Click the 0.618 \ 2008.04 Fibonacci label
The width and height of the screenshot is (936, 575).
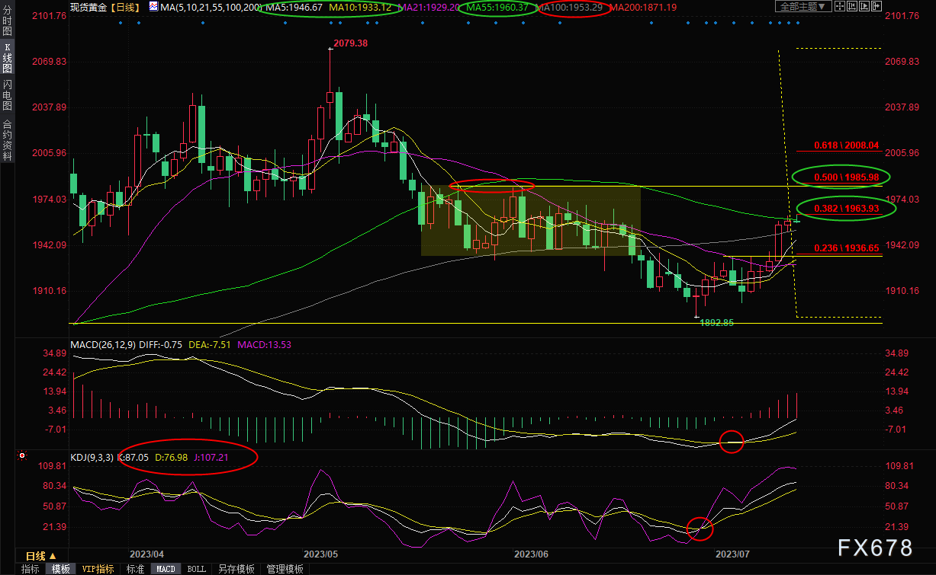click(x=846, y=145)
